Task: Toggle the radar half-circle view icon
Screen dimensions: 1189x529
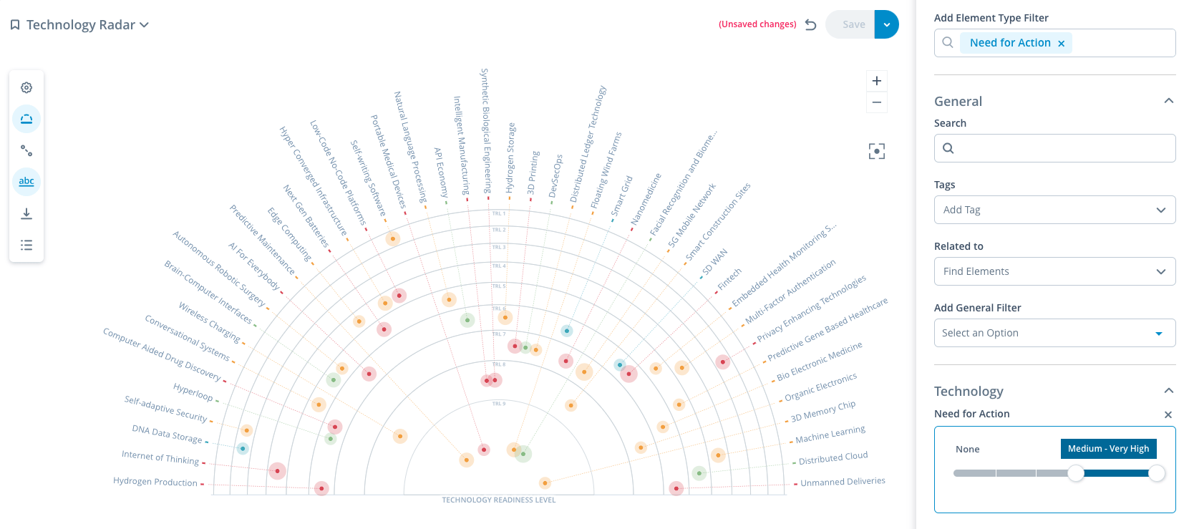Action: tap(26, 119)
